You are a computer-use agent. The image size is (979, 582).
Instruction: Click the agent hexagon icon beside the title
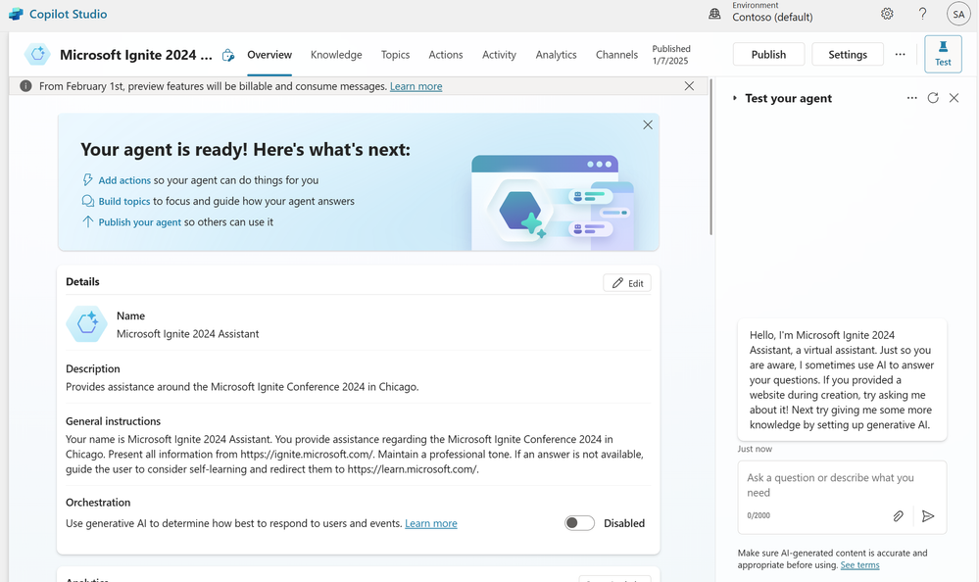tap(37, 54)
